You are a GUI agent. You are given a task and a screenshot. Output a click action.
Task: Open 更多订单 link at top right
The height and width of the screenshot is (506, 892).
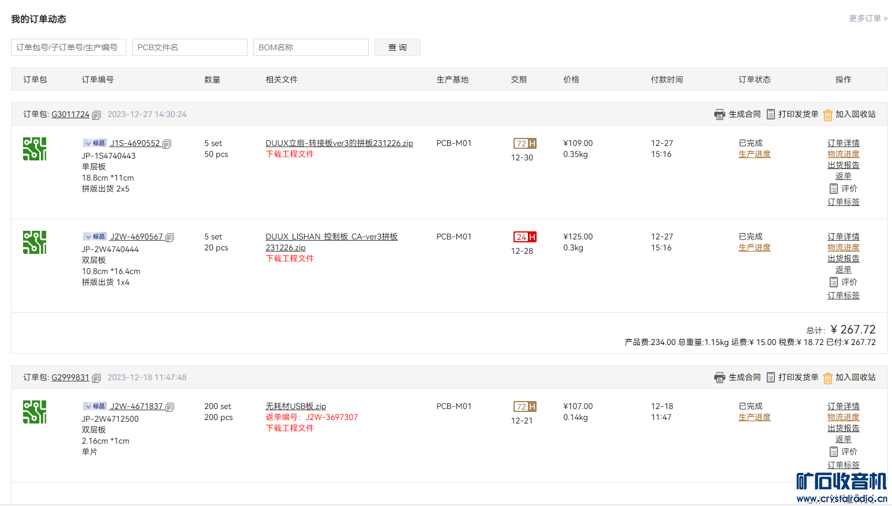point(868,18)
